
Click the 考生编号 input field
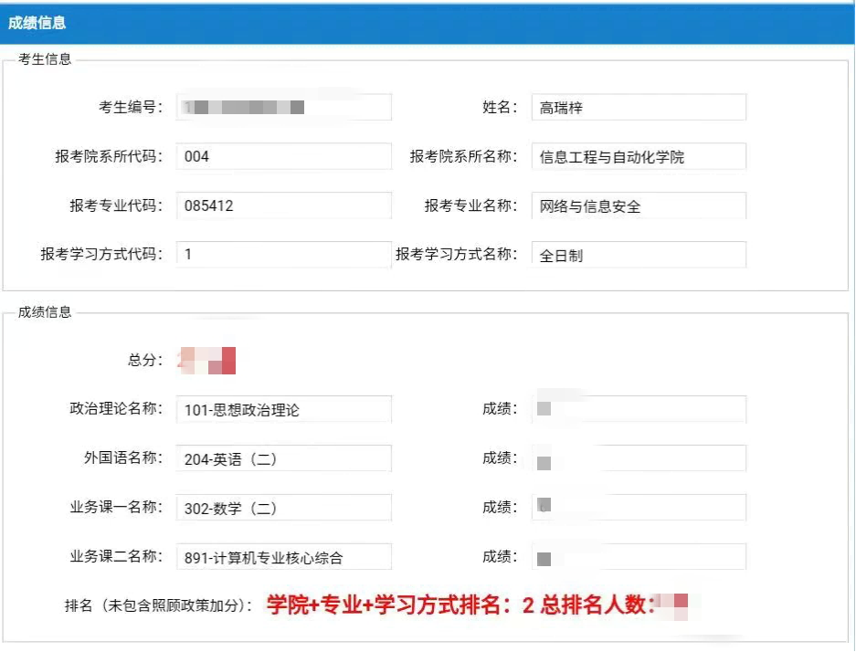click(283, 106)
